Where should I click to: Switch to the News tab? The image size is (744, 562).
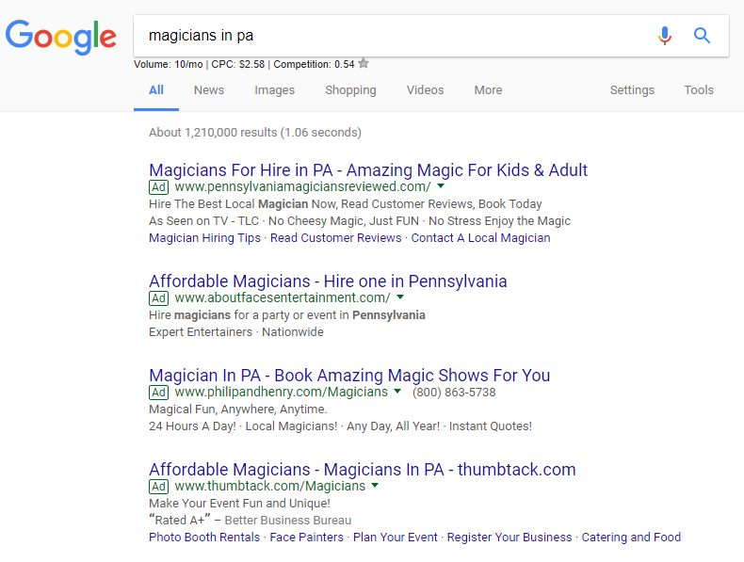pyautogui.click(x=209, y=90)
